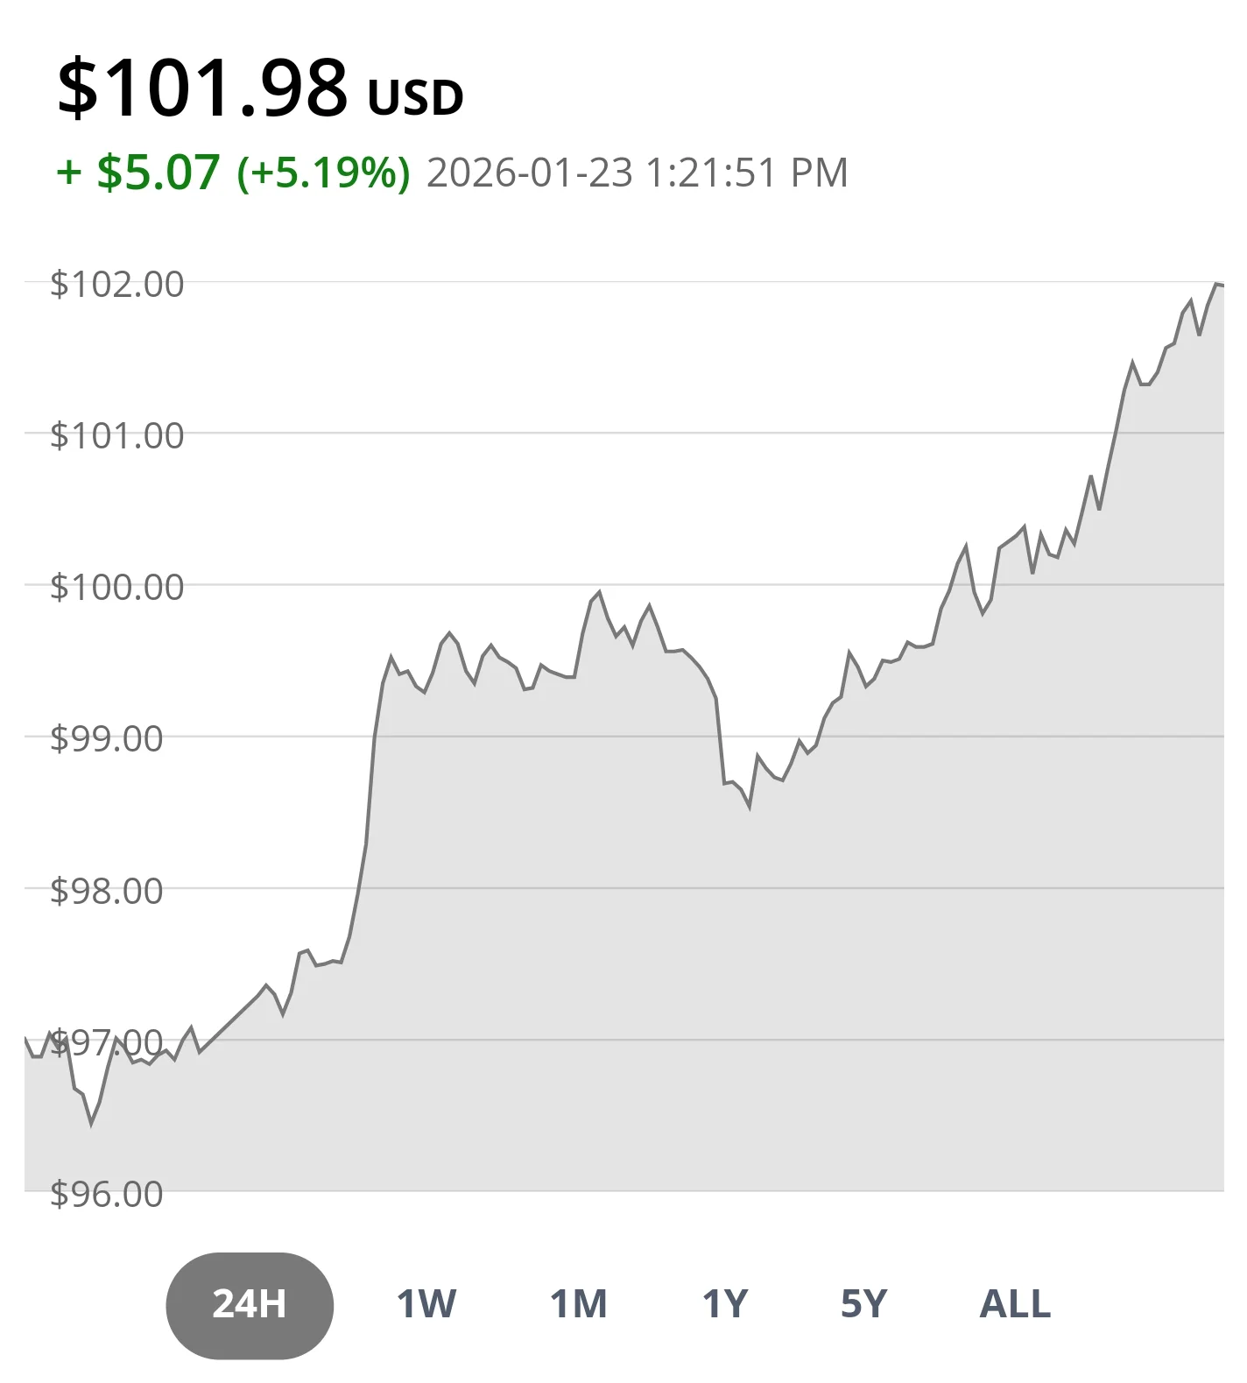Click the $98.00 axis label

[x=107, y=891]
